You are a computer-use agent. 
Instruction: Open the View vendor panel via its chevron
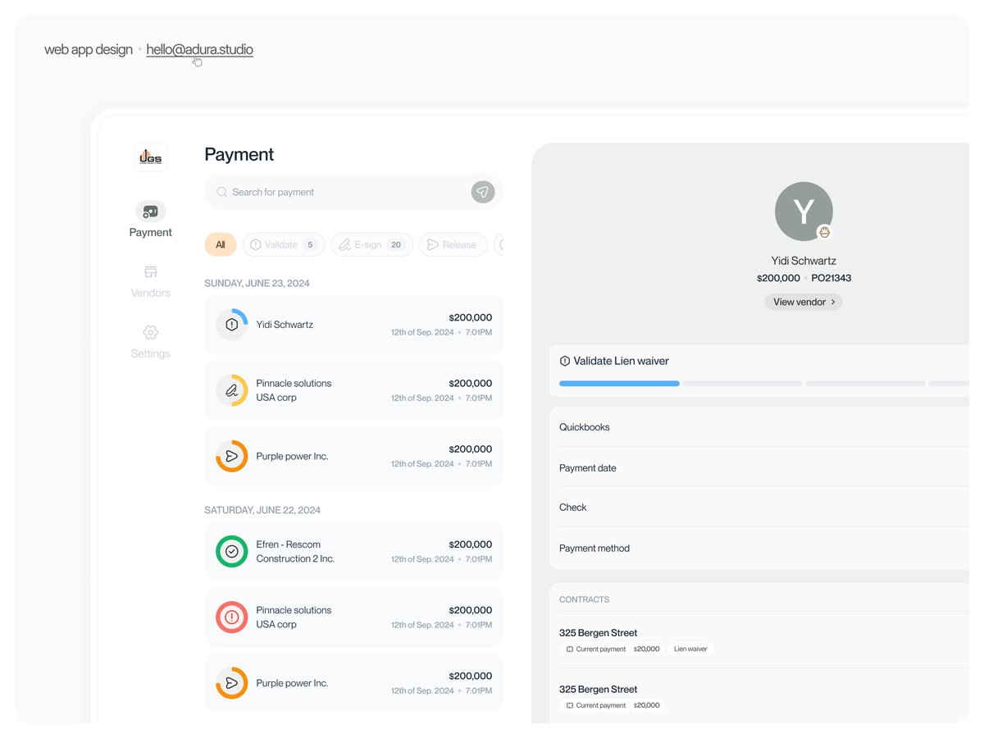[x=834, y=302]
